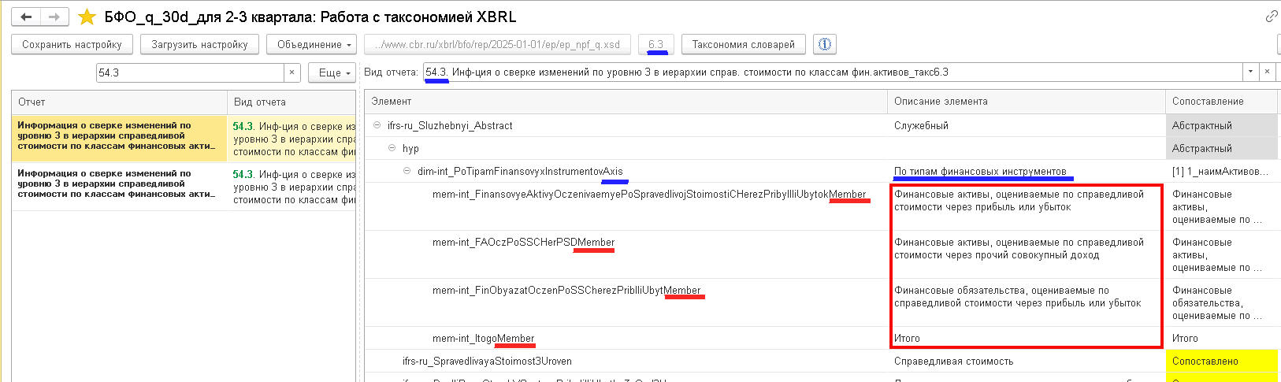Click the Сопоставление column header

point(1207,102)
